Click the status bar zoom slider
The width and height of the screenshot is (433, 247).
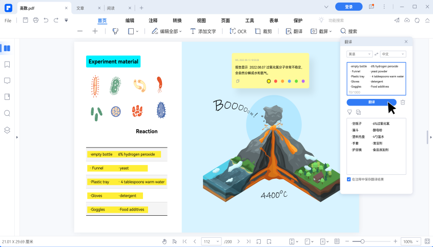click(371, 241)
